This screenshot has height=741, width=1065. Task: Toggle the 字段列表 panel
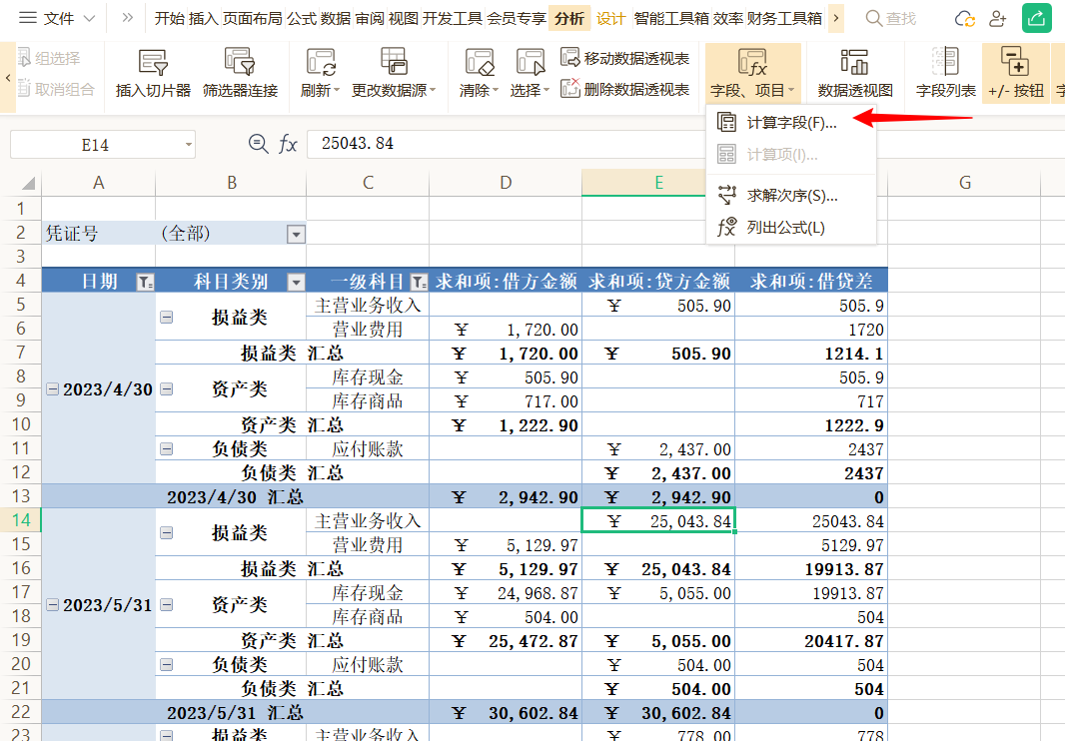pyautogui.click(x=945, y=73)
